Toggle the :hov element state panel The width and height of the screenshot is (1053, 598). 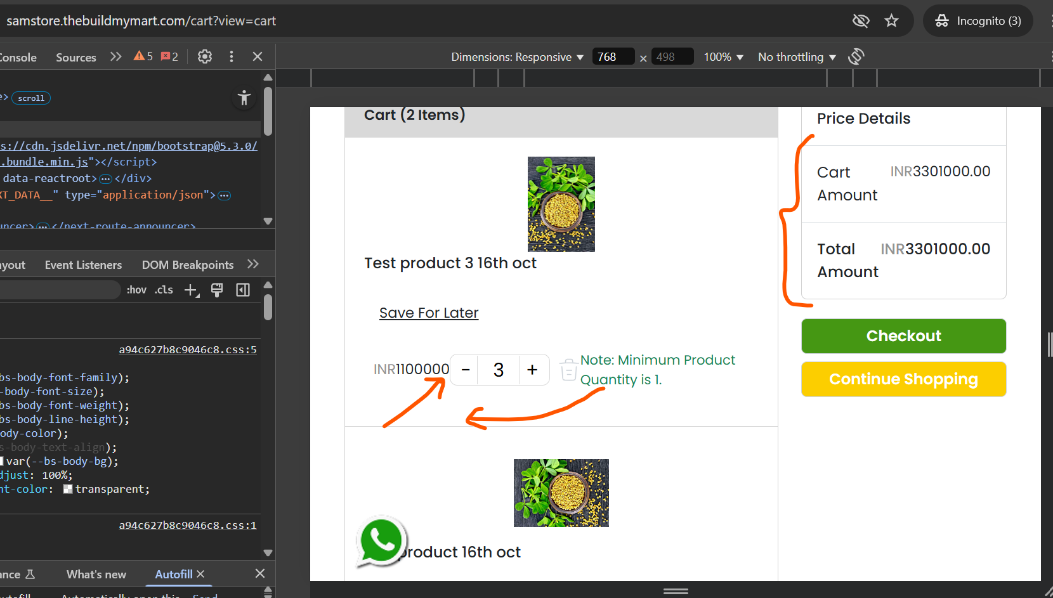(136, 290)
